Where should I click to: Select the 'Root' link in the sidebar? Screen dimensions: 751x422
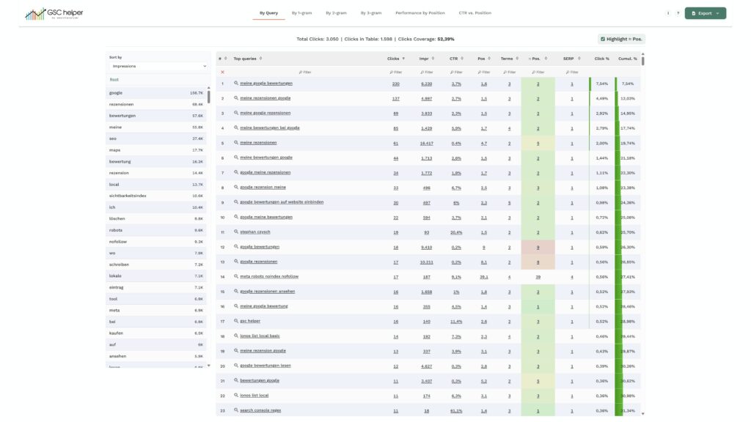(x=114, y=80)
